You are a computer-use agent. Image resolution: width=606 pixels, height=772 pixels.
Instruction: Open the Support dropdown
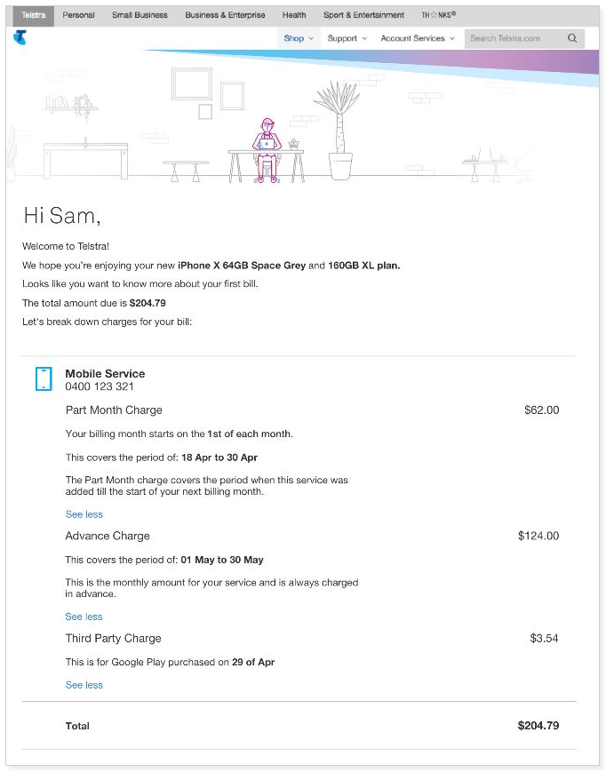point(346,38)
